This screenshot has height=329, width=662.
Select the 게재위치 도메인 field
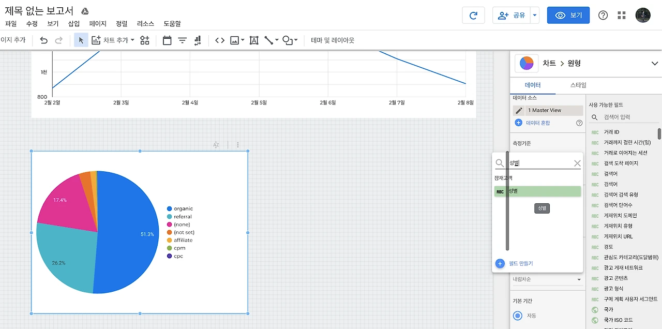tap(620, 216)
